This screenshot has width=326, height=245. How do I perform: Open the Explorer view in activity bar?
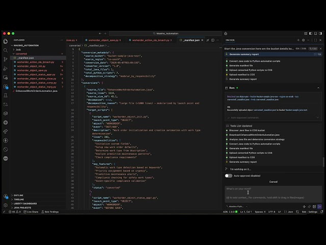6,41
